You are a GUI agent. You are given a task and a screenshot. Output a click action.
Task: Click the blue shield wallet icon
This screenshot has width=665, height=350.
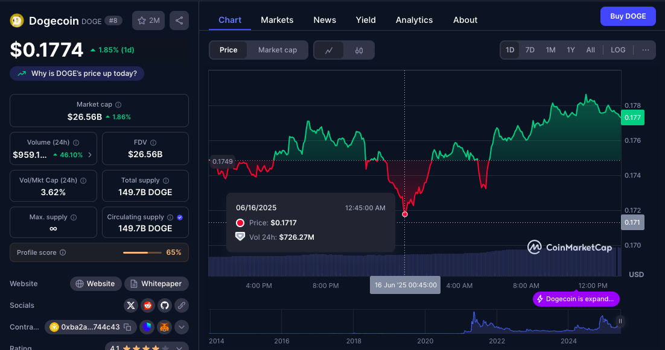147,327
